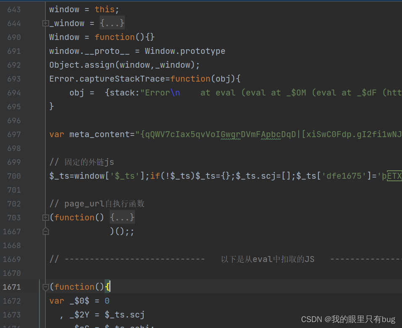
Task: Expand folded function block at line 703
Action: (45, 218)
